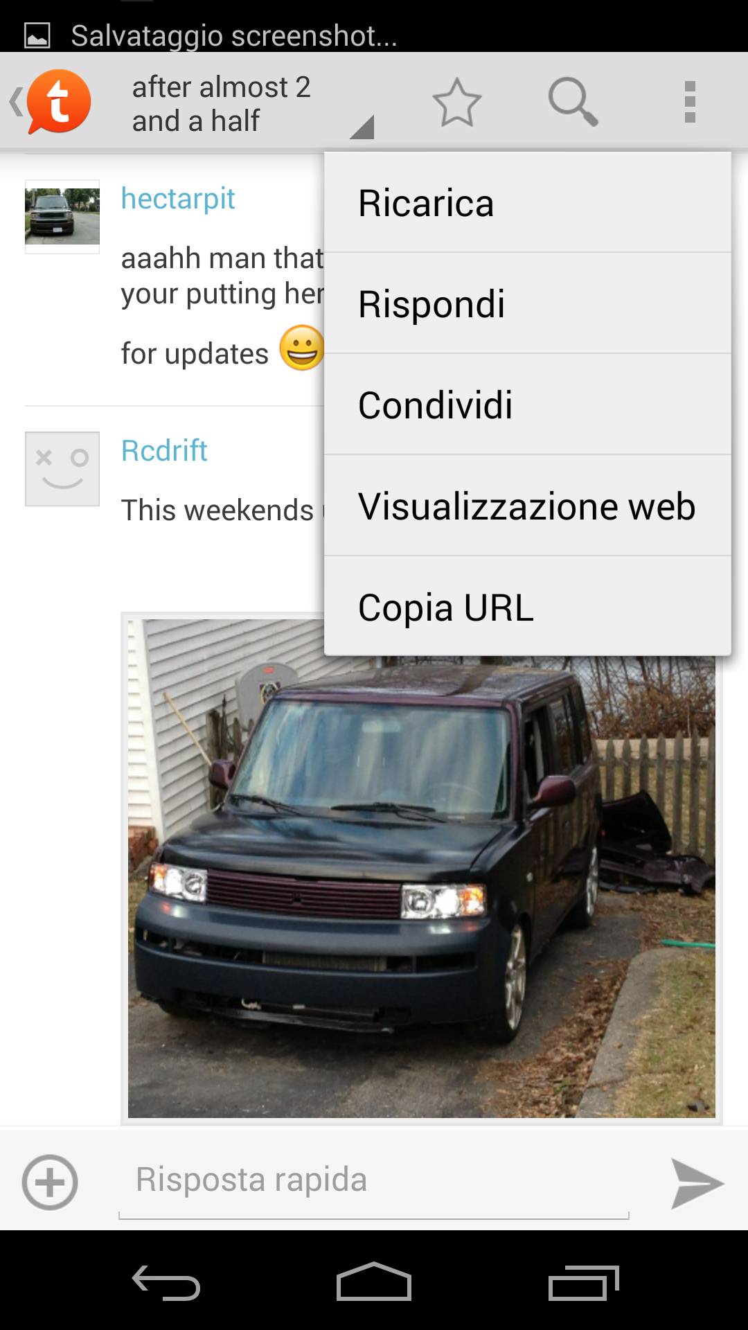Tap the Android recent apps button
Screen dimensions: 748x1330
(583, 1282)
